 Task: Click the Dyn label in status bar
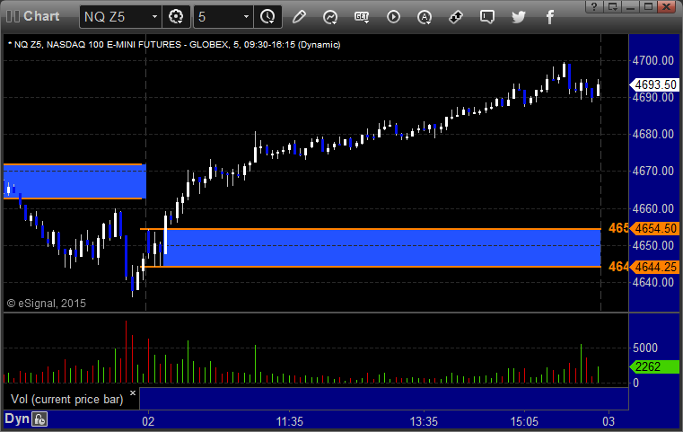(x=16, y=419)
